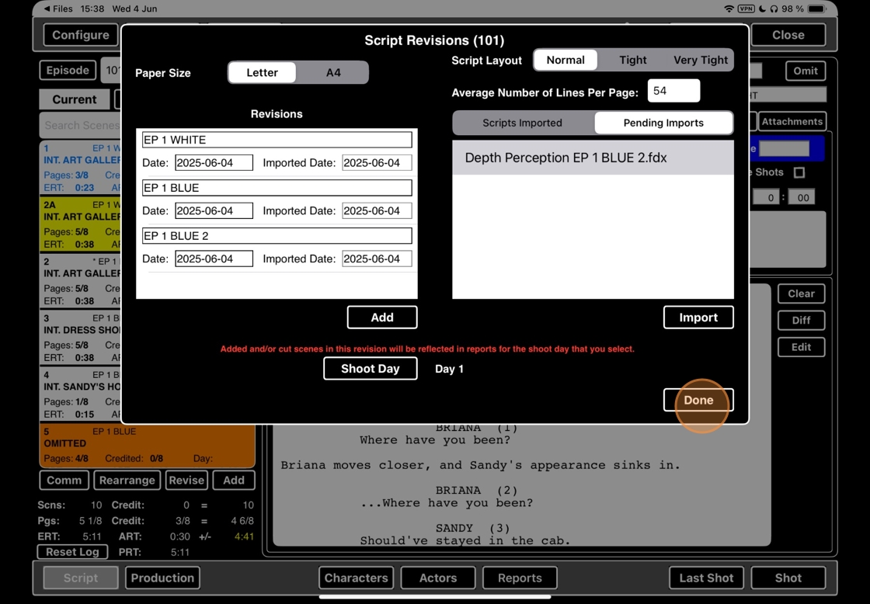Click the Rearrange button
870x604 pixels.
(127, 481)
